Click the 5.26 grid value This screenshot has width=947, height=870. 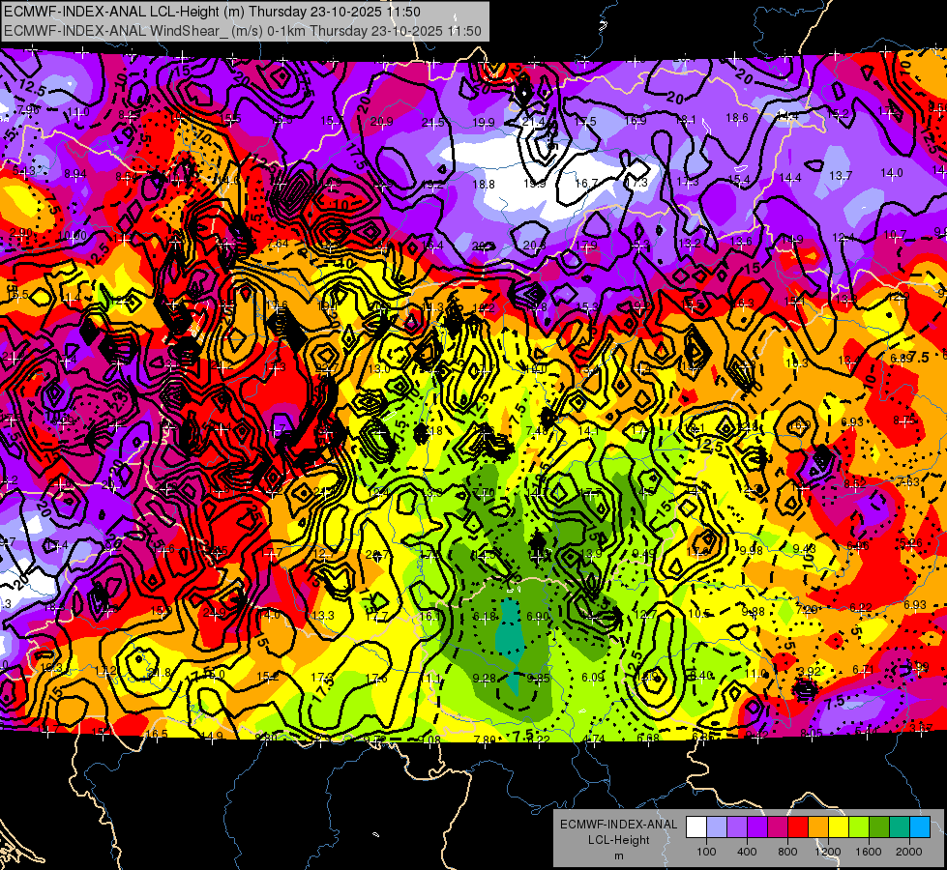coord(911,542)
